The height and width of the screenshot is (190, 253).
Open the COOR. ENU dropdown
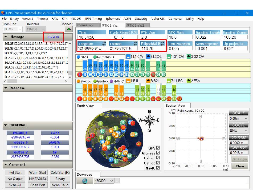tap(238, 130)
